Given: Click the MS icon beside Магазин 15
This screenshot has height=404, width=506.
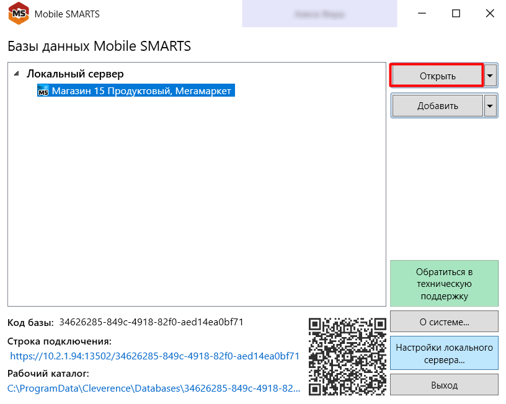Looking at the screenshot, I should click(x=43, y=92).
